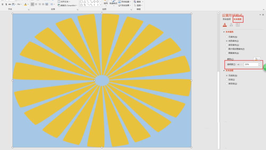The height and width of the screenshot is (150, 266).
Task: Open Textbox layout icon tab
Action: 238,25
